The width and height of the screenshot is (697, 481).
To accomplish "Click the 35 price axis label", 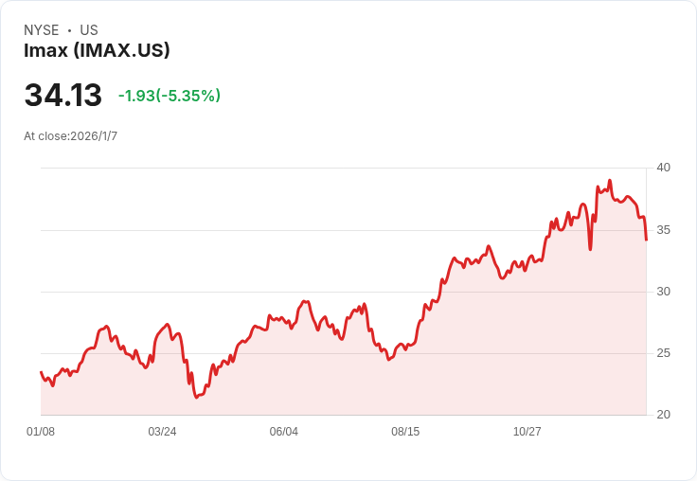I will tap(664, 230).
